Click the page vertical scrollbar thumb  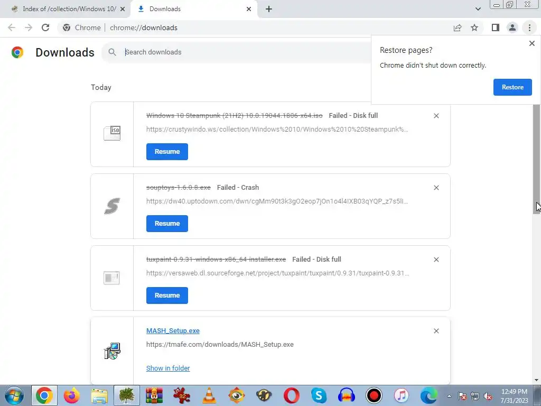tap(536, 159)
